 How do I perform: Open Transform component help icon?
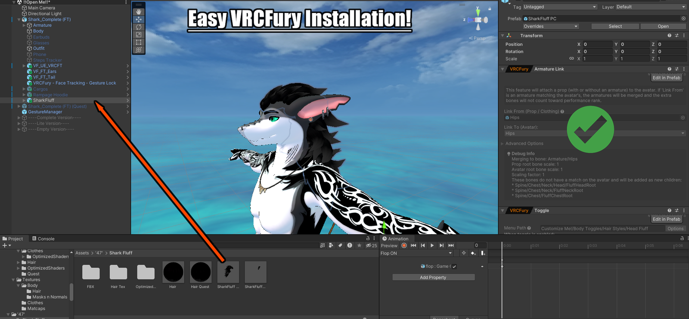click(x=669, y=36)
